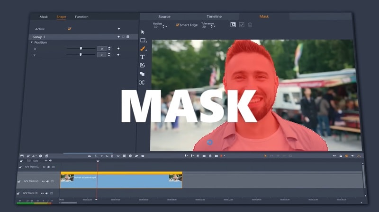Toggle the small square checkbox on Group 1

(123, 37)
